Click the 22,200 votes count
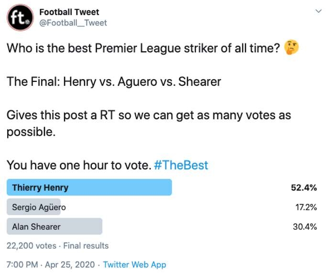This screenshot has height=277, width=330. pyautogui.click(x=28, y=246)
